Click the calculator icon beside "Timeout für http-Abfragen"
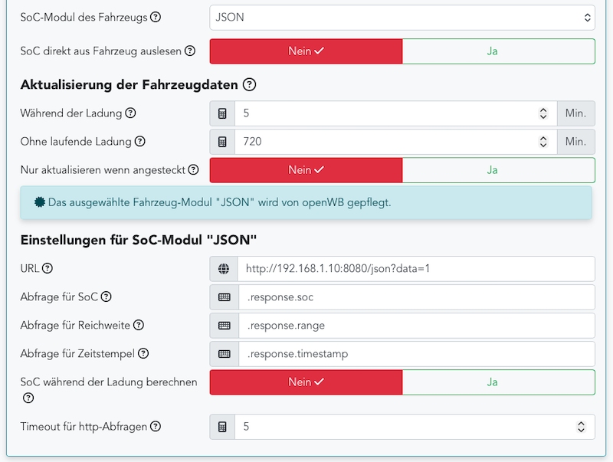The width and height of the screenshot is (613, 462). (x=221, y=427)
